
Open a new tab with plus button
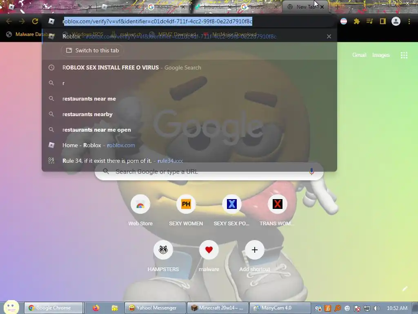click(337, 7)
